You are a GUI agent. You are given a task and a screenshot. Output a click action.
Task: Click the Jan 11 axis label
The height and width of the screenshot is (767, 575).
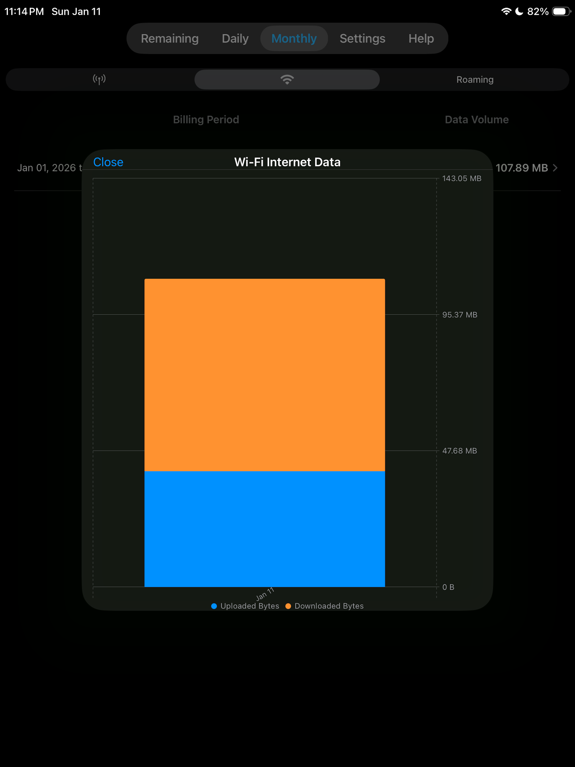coord(265,594)
